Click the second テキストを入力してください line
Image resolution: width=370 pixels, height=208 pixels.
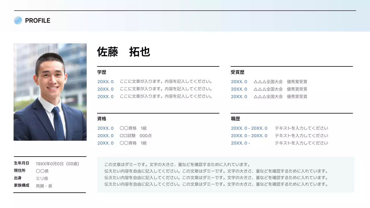[301, 135]
